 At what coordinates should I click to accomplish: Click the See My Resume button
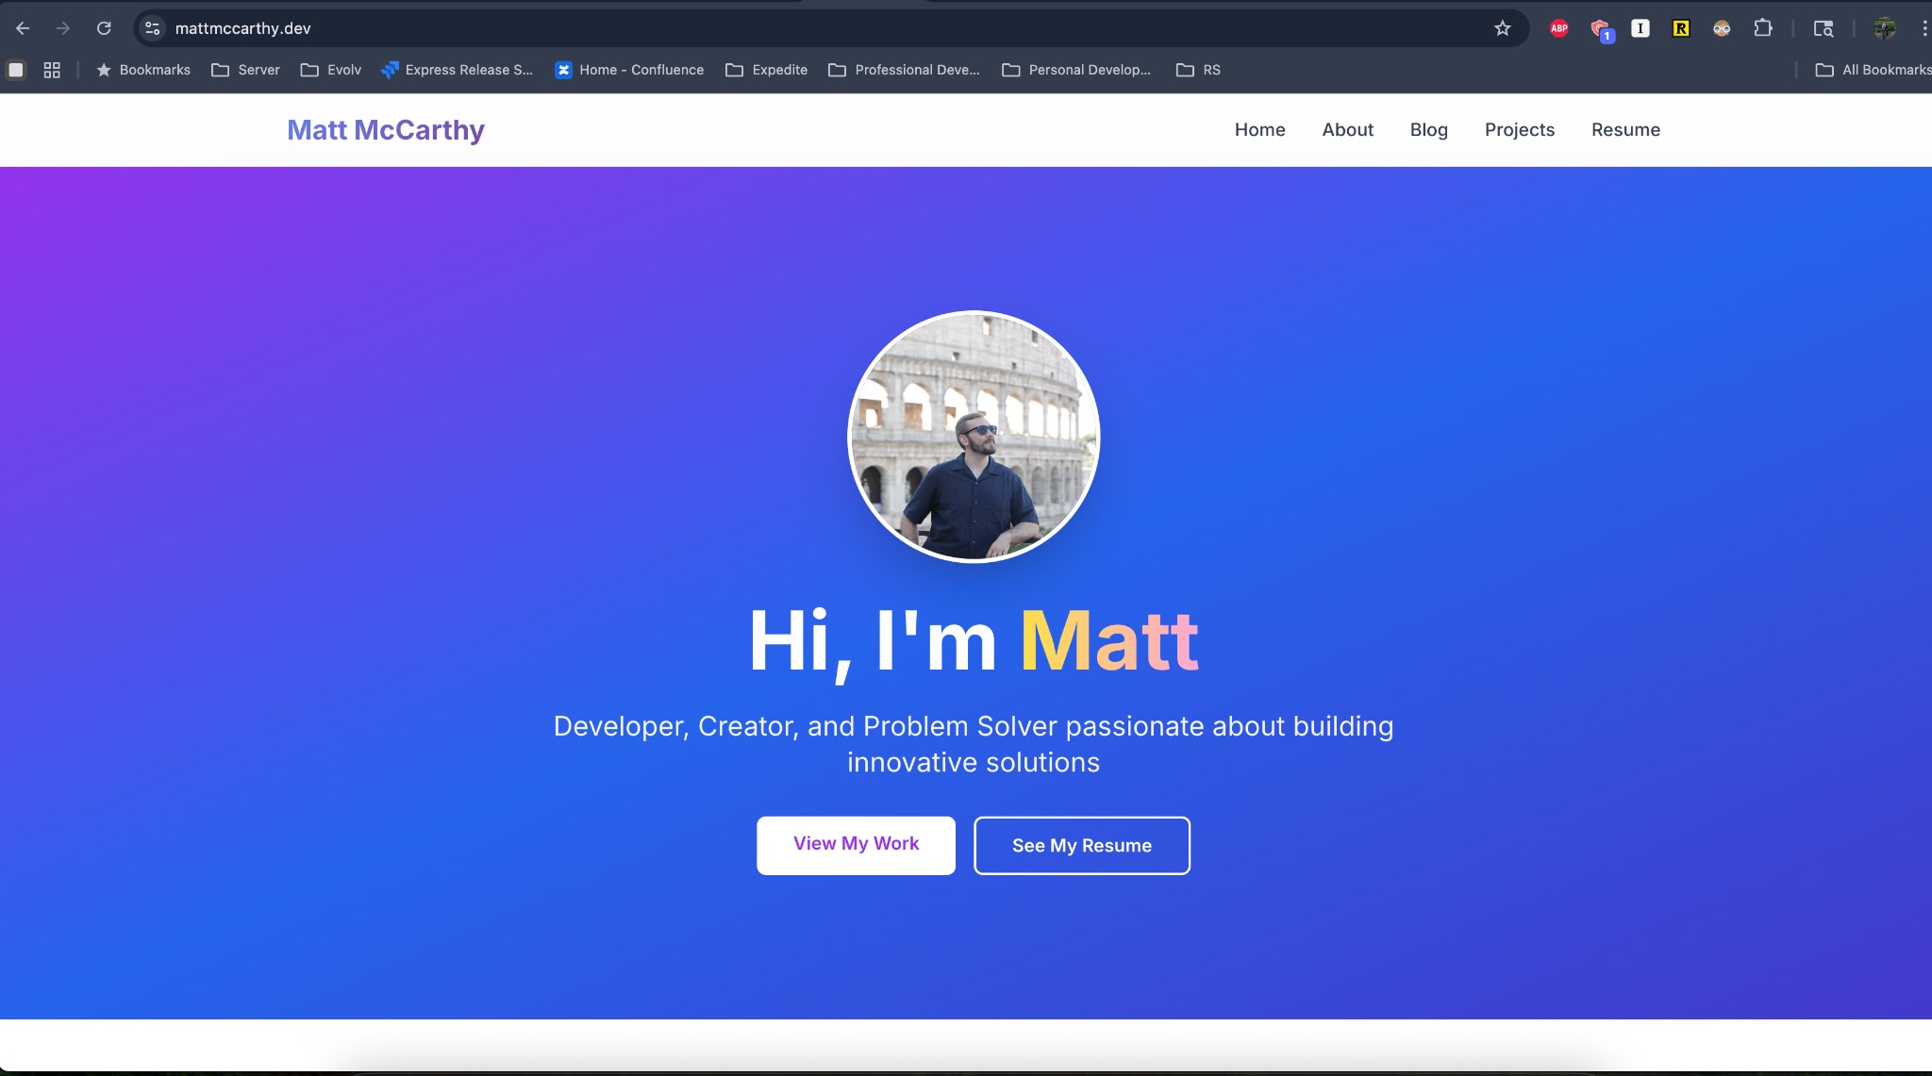[x=1081, y=845]
